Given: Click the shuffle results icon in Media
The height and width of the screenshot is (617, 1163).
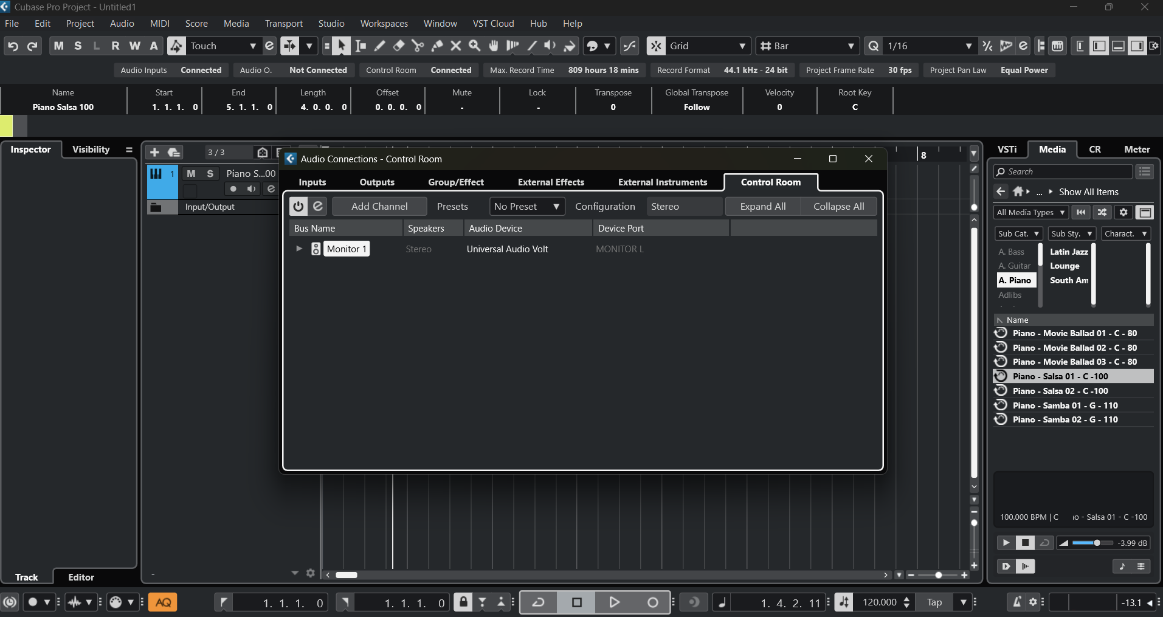Looking at the screenshot, I should pos(1102,212).
